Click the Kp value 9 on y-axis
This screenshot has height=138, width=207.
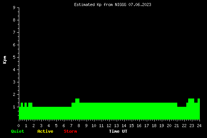[x=14, y=8]
